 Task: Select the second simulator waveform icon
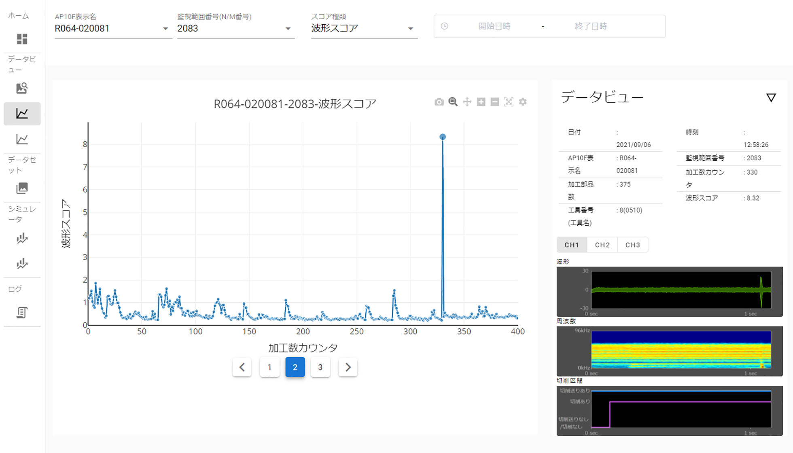22,264
